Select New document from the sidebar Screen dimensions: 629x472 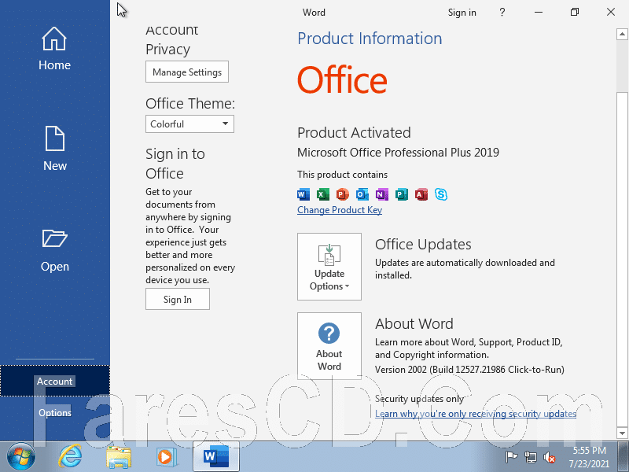pyautogui.click(x=54, y=149)
